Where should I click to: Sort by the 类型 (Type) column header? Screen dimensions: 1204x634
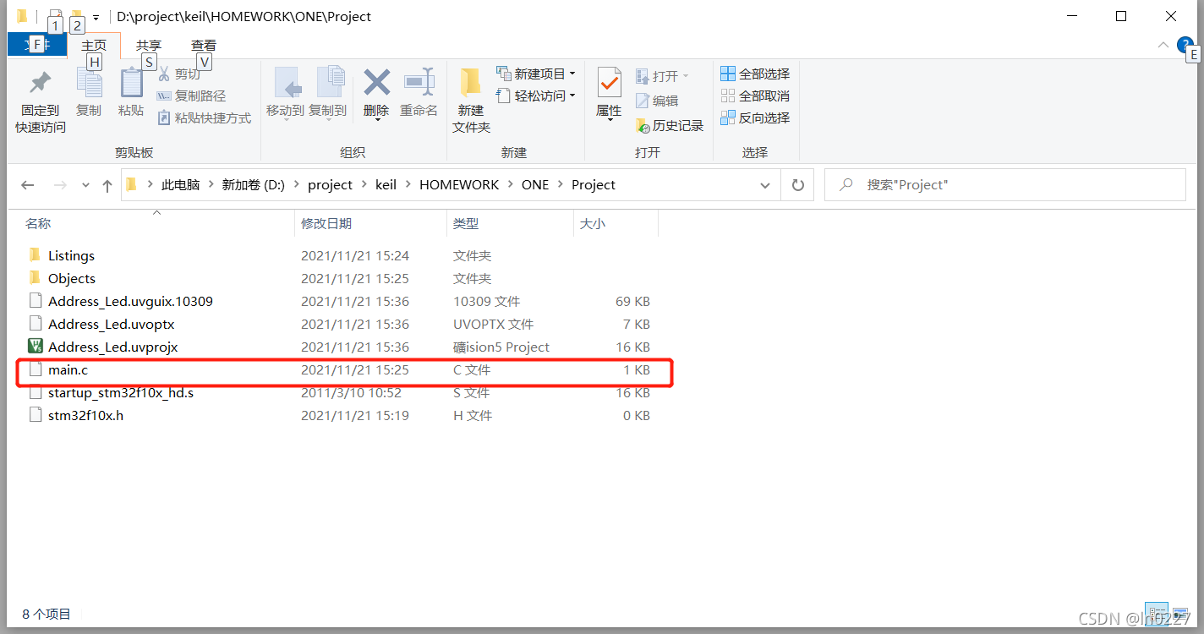pos(466,223)
